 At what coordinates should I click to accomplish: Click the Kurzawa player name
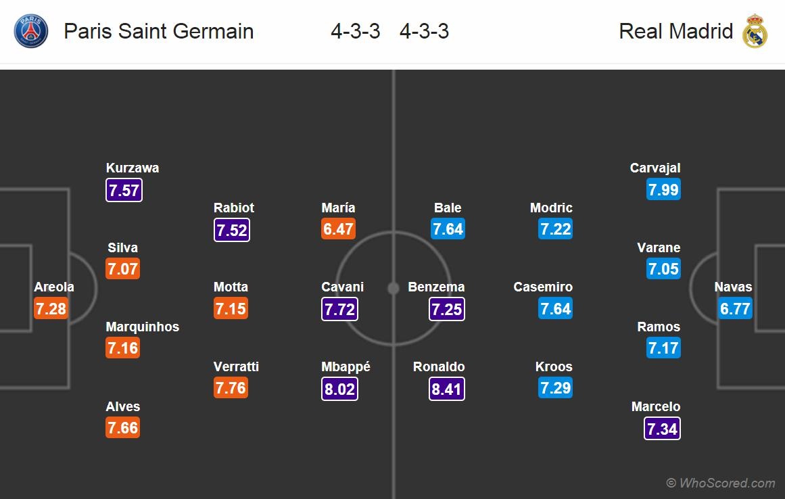[133, 168]
